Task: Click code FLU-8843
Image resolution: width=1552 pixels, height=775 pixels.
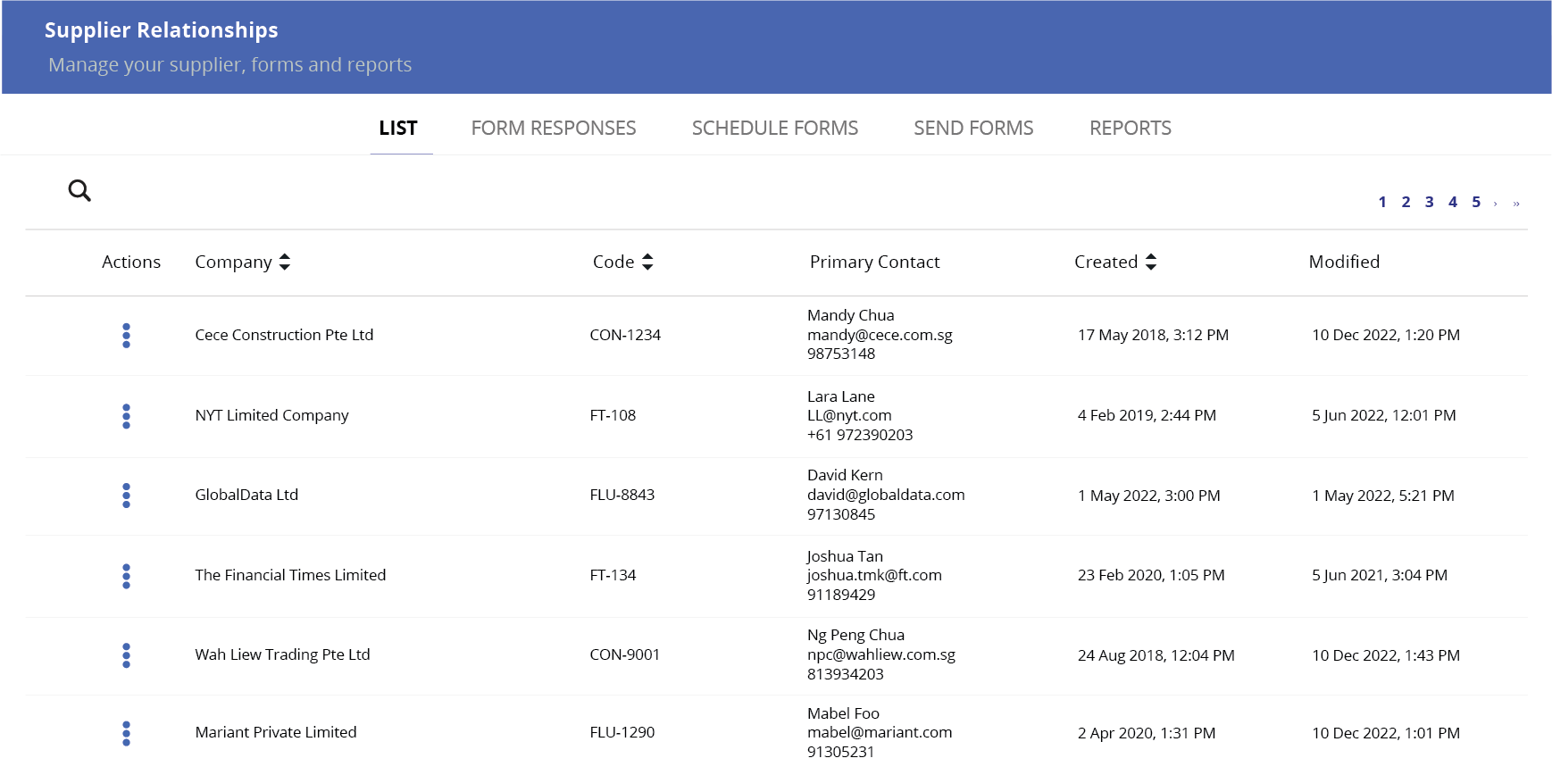Action: (x=622, y=495)
